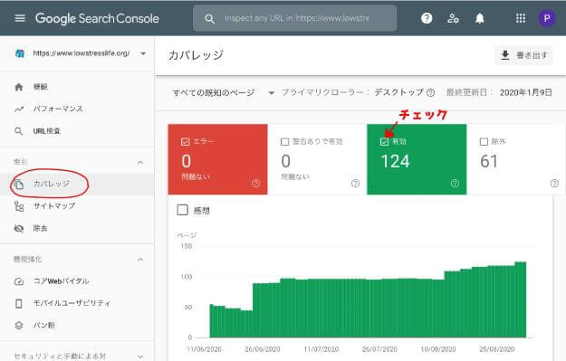The height and width of the screenshot is (361, 566).
Task: Select the red error card showing 0
Action: point(217,159)
